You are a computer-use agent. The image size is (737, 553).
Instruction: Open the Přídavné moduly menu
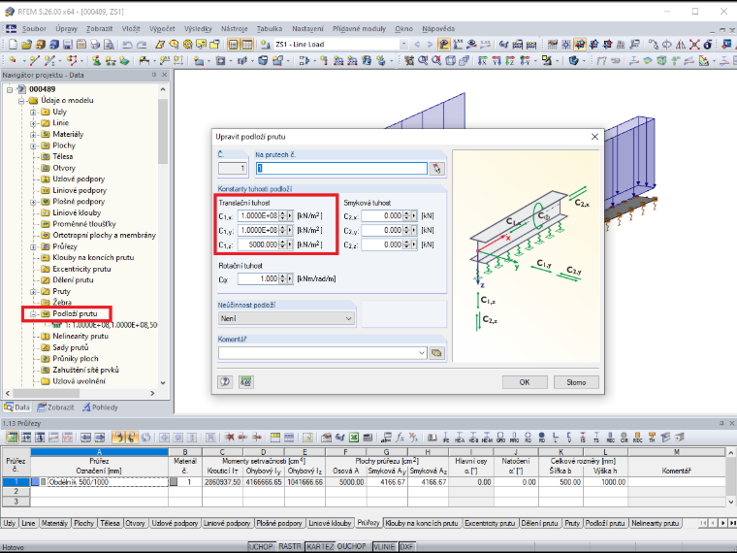coord(359,29)
